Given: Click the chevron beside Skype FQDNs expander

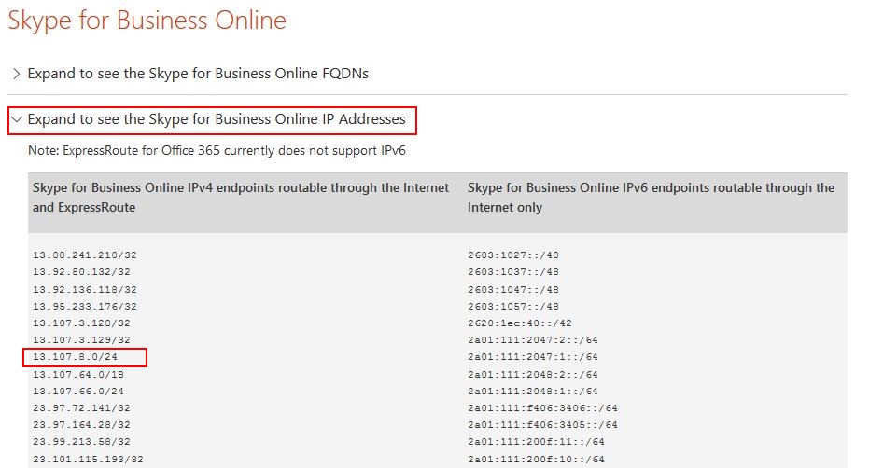Looking at the screenshot, I should [16, 74].
